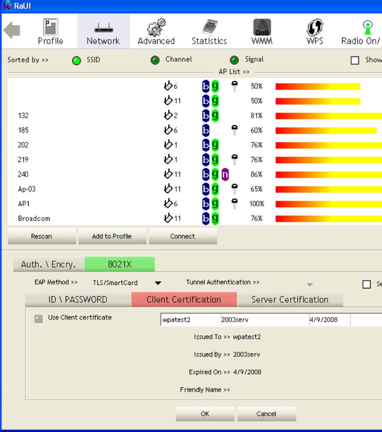Click the back arrow icon
The height and width of the screenshot is (432, 382).
coord(12,31)
